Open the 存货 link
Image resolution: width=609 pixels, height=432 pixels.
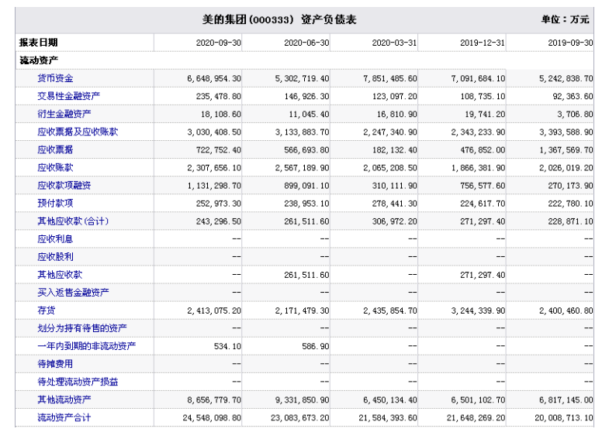coord(47,310)
